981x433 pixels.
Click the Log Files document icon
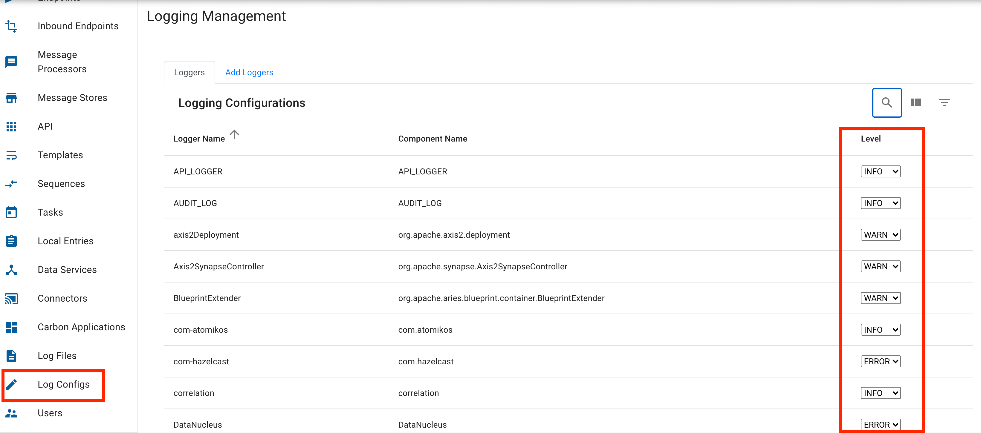pyautogui.click(x=11, y=356)
